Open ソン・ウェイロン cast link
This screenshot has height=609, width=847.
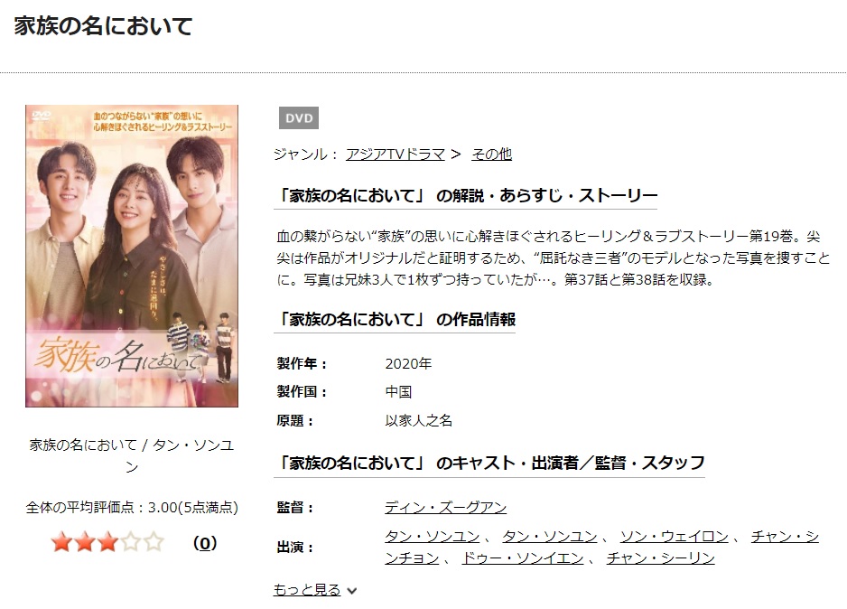(x=675, y=537)
